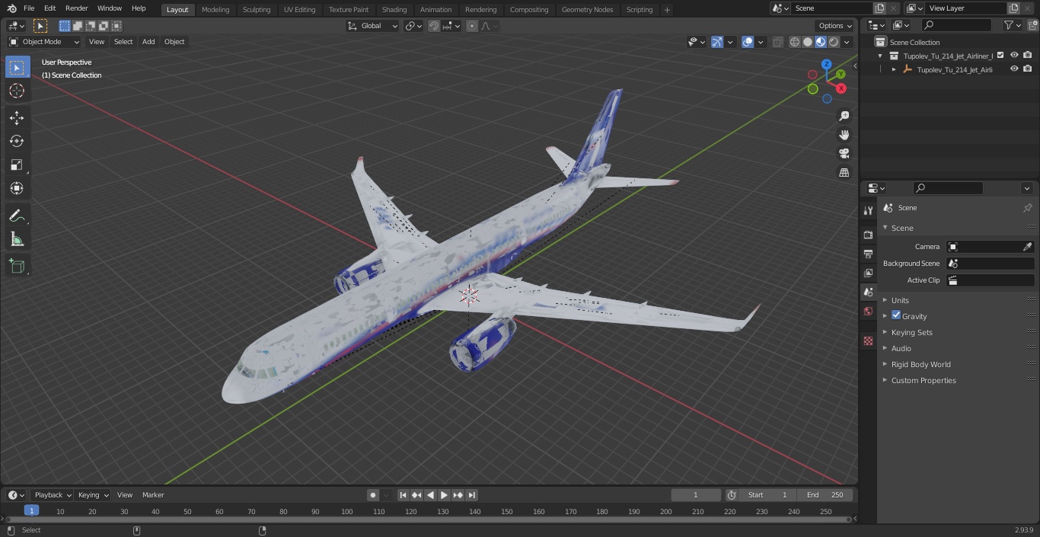
Task: Switch orthographic/perspective with the grid icon
Action: [x=844, y=173]
